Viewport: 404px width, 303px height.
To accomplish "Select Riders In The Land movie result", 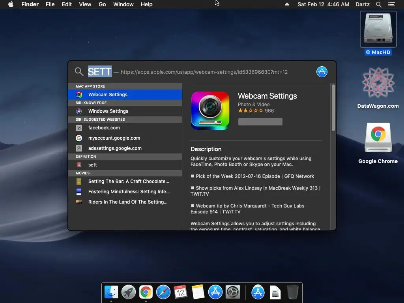I will 125,202.
